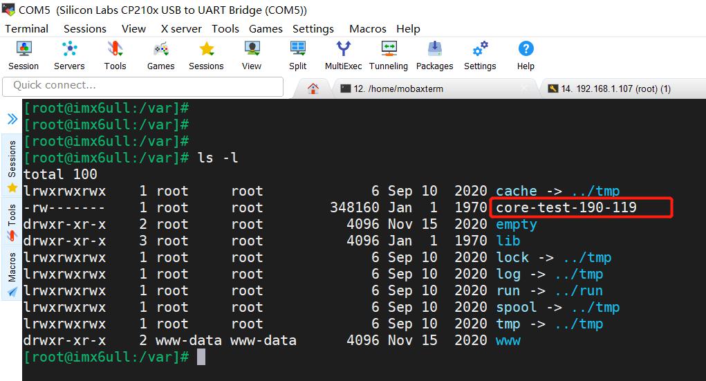The width and height of the screenshot is (706, 381).
Task: Open the Settings gears toolbar icon
Action: 480,56
